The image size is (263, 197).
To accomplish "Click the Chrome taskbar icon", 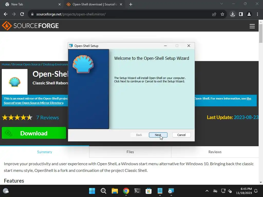I will tap(126, 191).
